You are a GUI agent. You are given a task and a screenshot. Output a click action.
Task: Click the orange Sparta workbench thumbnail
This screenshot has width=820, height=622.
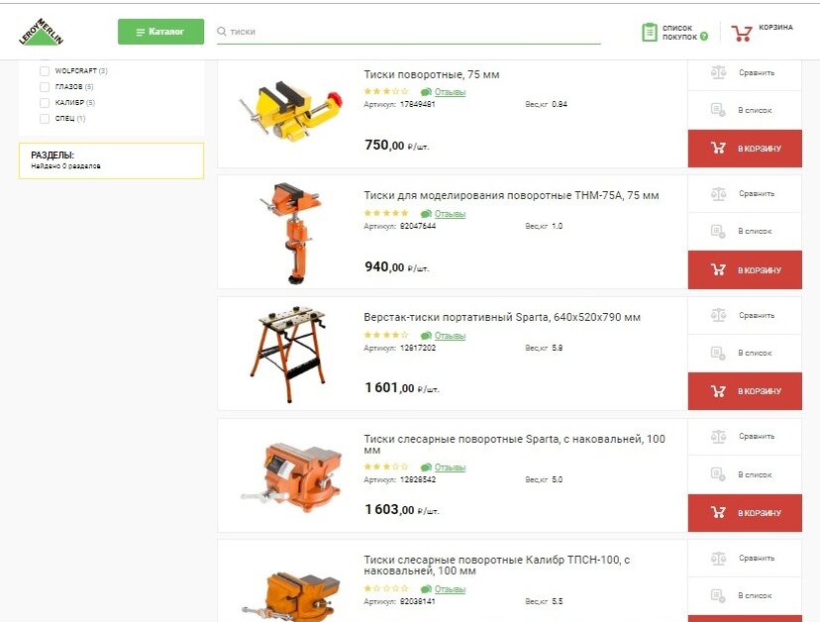288,354
